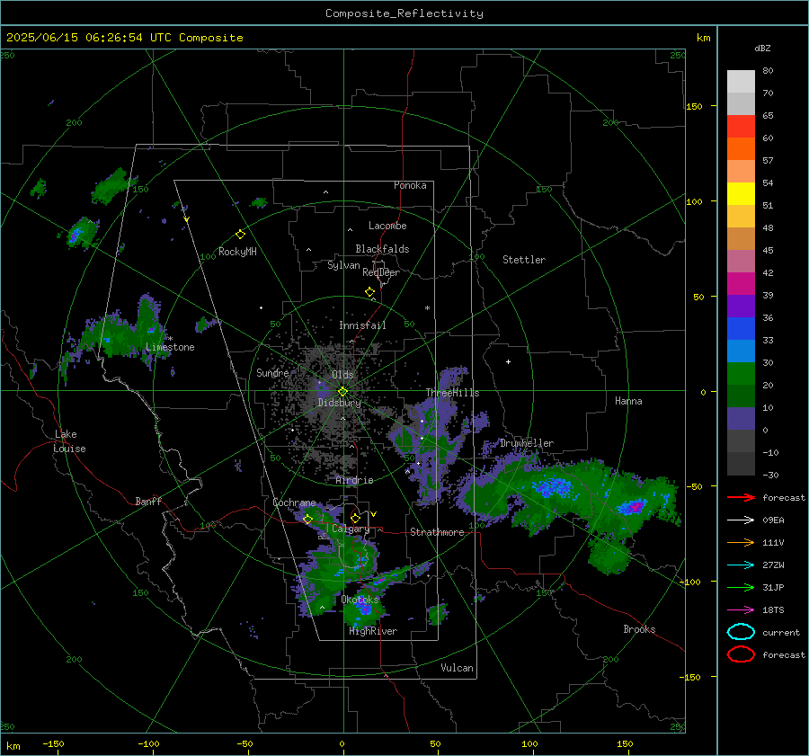Click the strong purple storm cell near Brooks

pyautogui.click(x=634, y=507)
